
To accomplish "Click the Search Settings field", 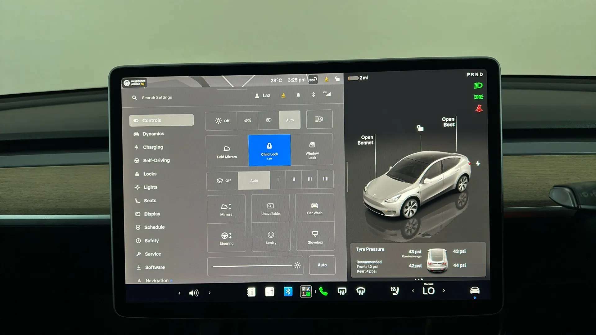I will tap(157, 97).
